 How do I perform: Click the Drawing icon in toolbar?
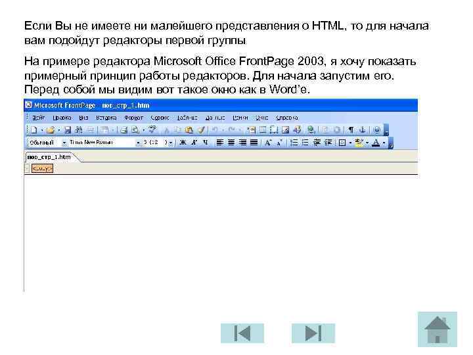[297, 130]
